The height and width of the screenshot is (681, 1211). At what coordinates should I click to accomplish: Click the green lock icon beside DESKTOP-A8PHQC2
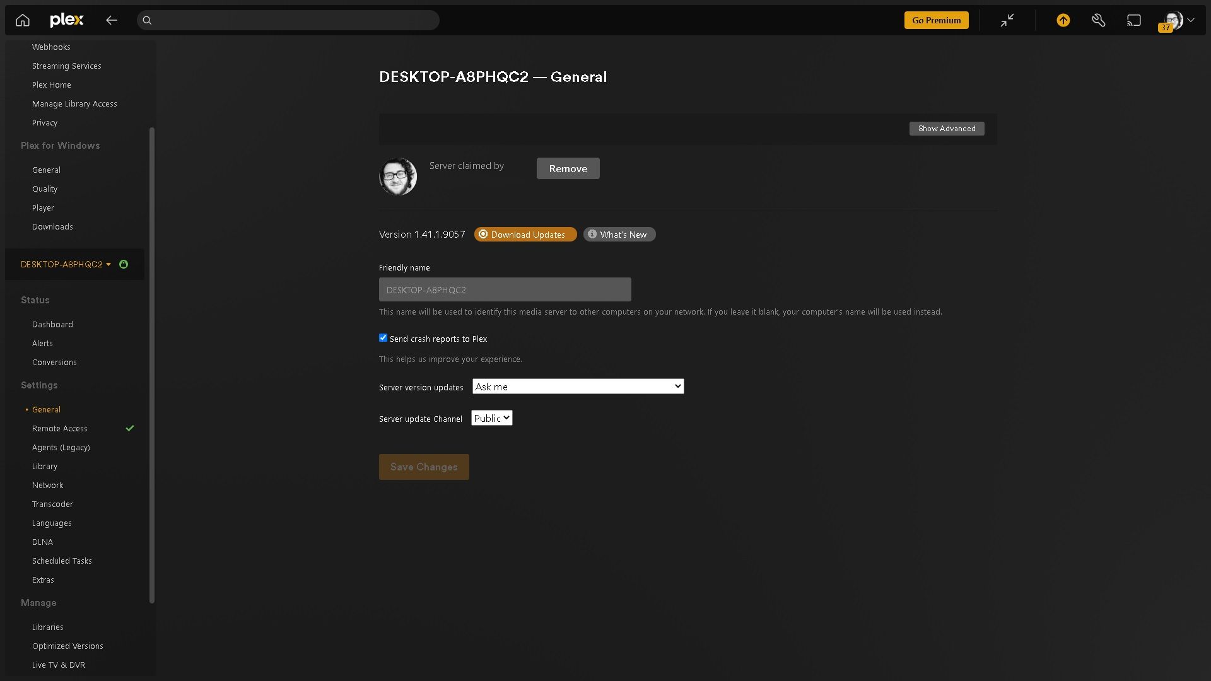pos(123,264)
